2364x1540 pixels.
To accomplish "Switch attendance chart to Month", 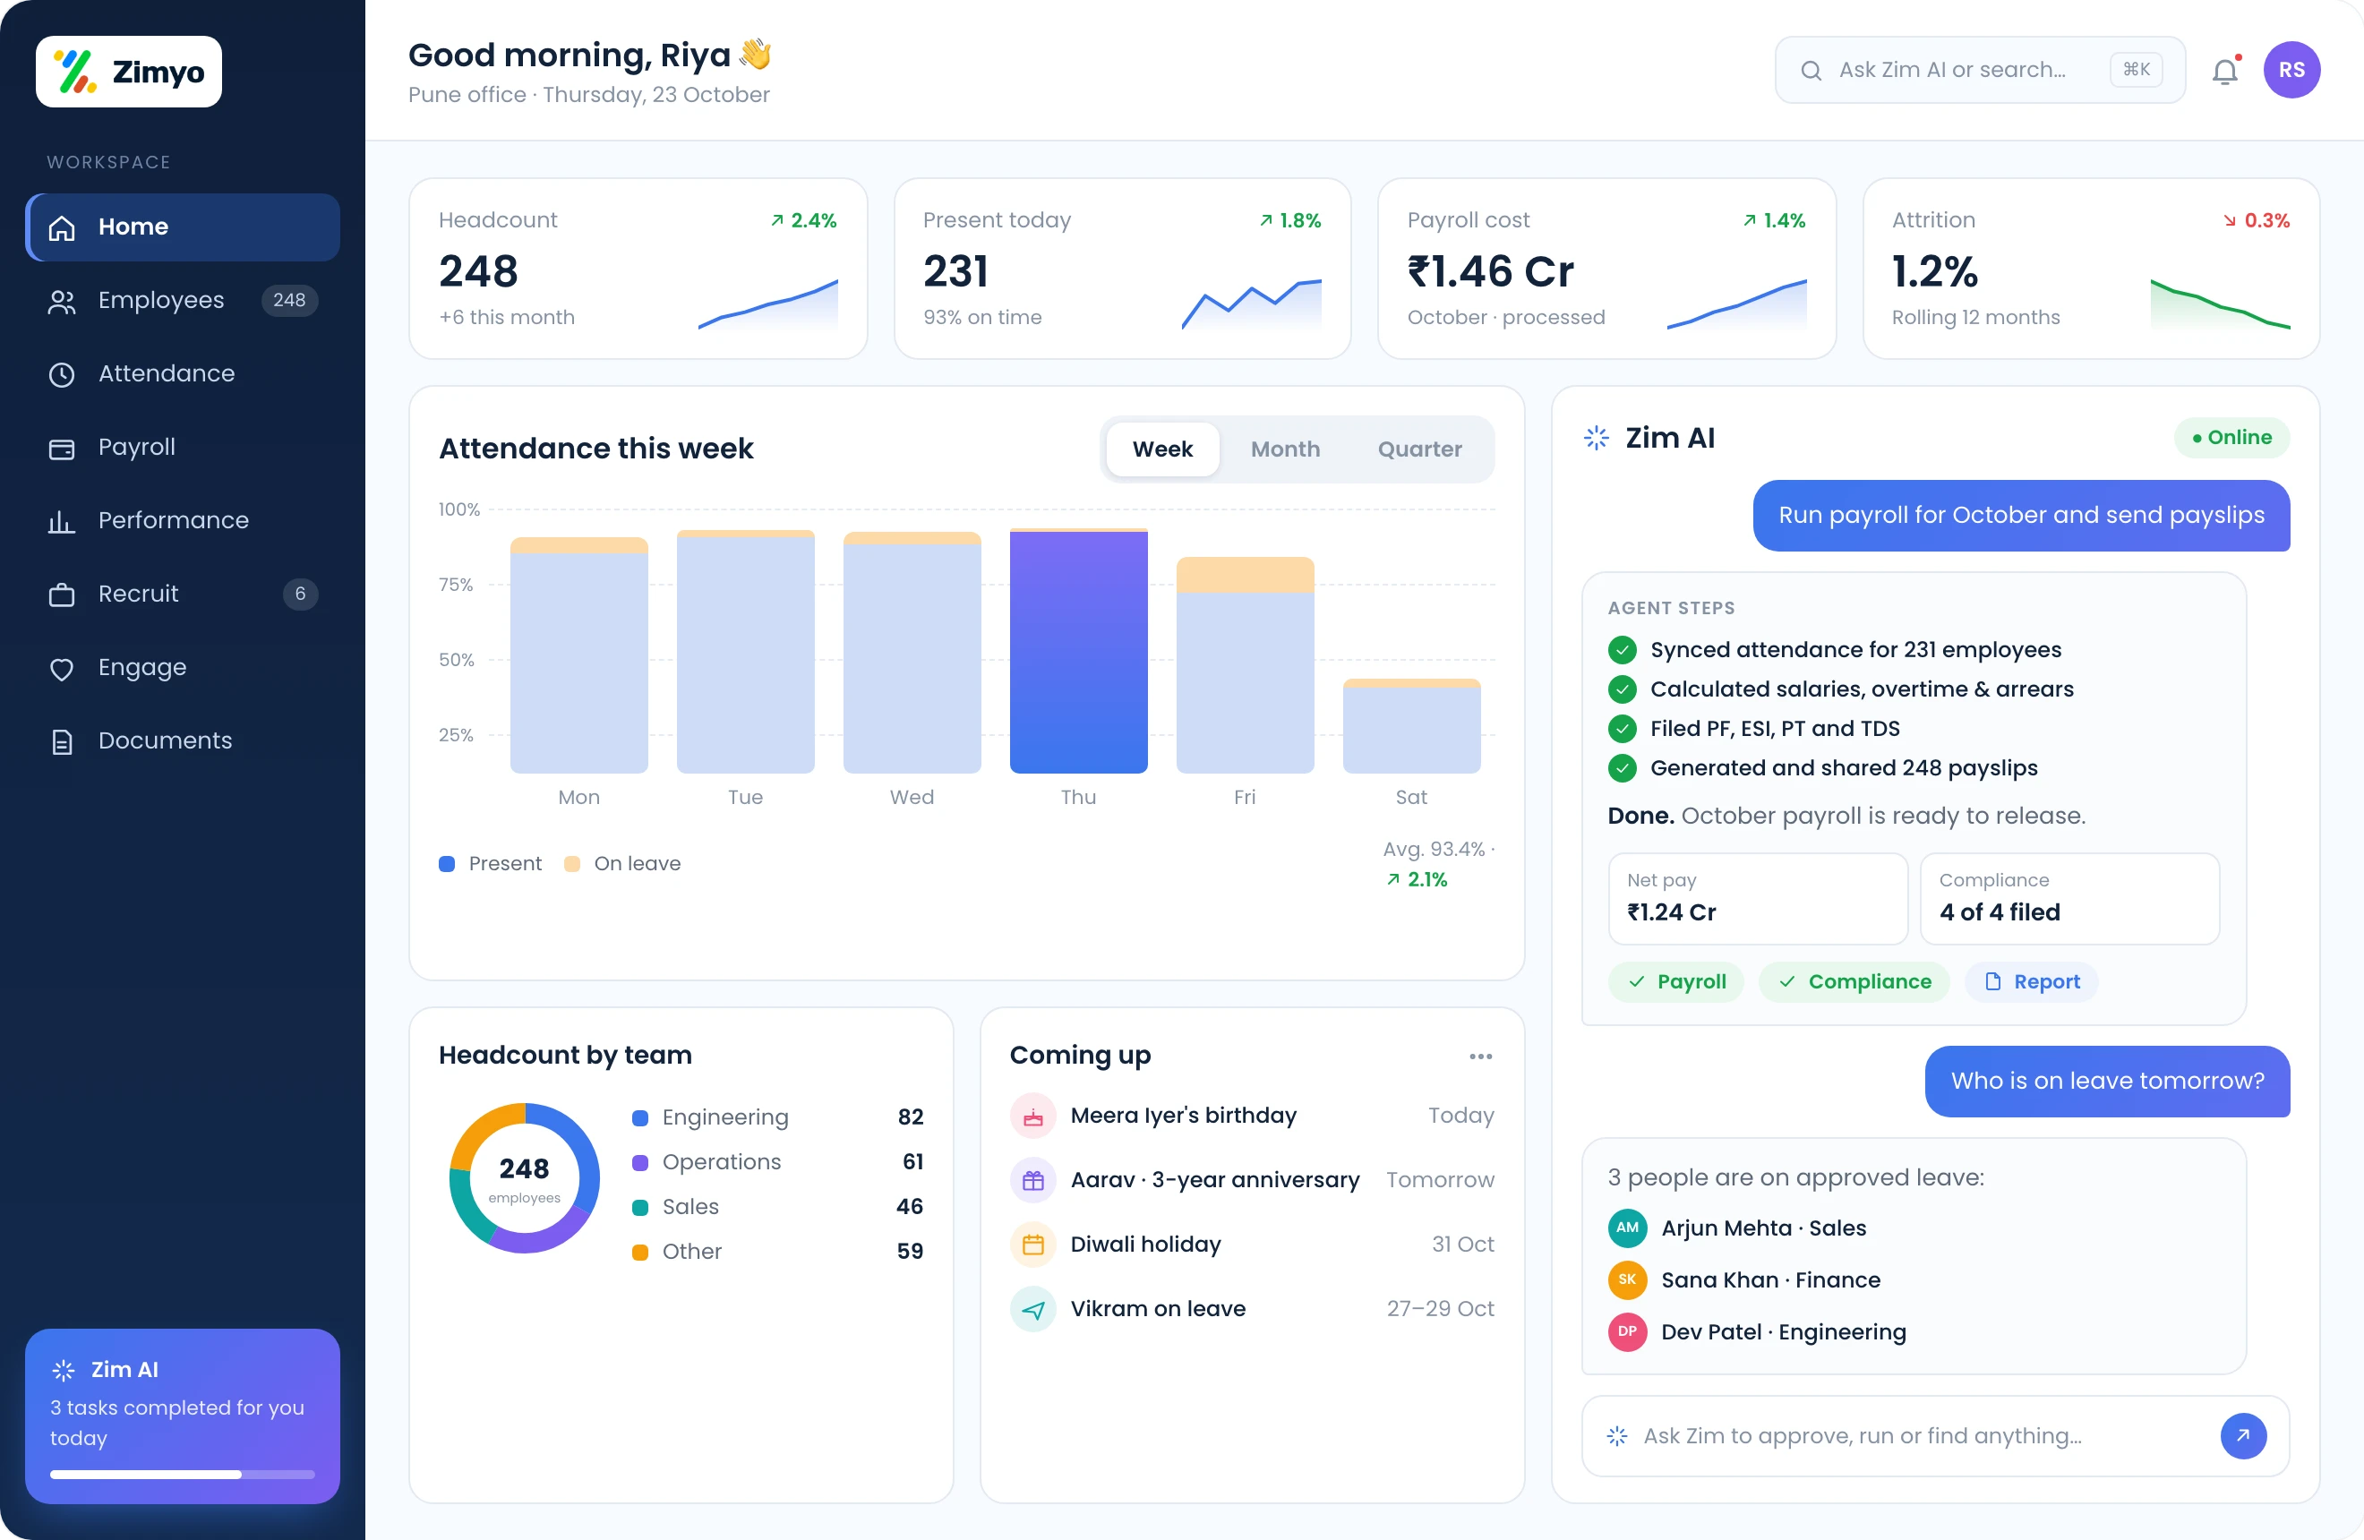I will pos(1285,449).
